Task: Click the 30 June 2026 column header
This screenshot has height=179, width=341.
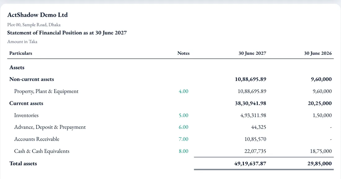Action: (318, 53)
